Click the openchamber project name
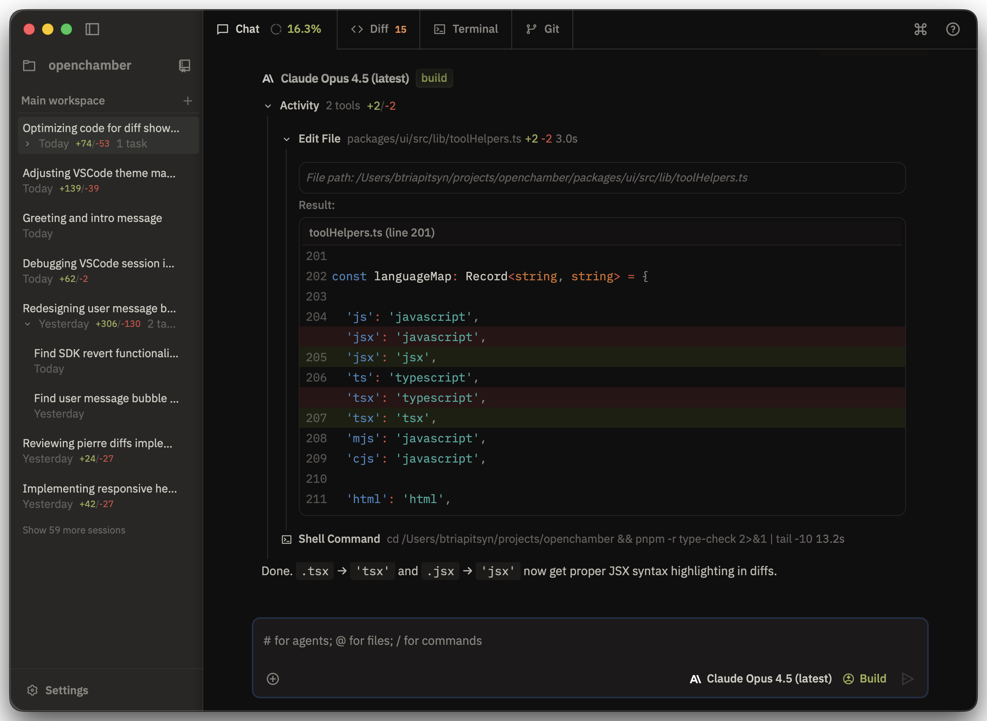 click(90, 66)
